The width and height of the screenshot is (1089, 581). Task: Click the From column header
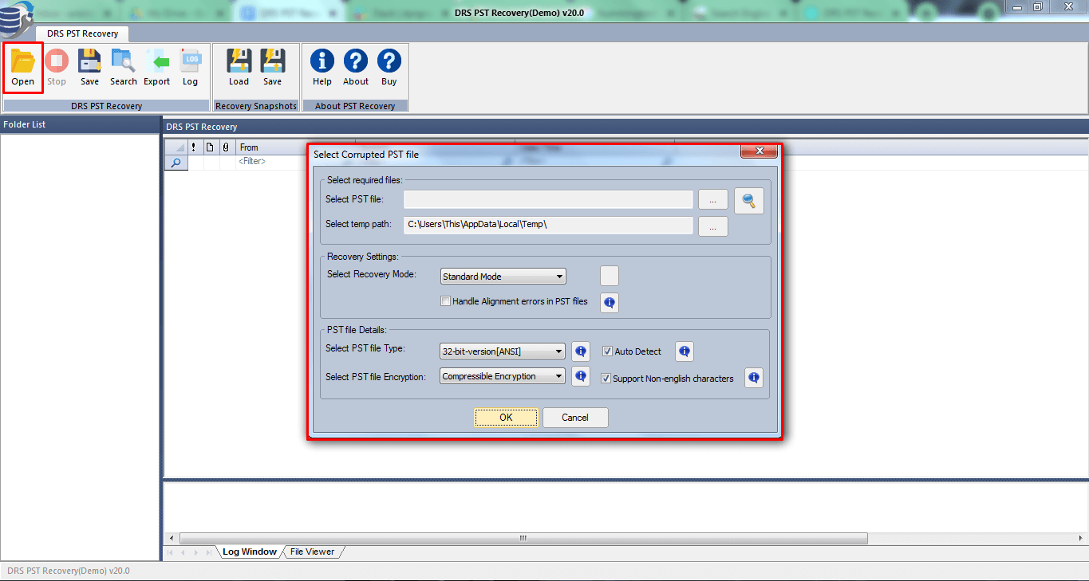[272, 147]
